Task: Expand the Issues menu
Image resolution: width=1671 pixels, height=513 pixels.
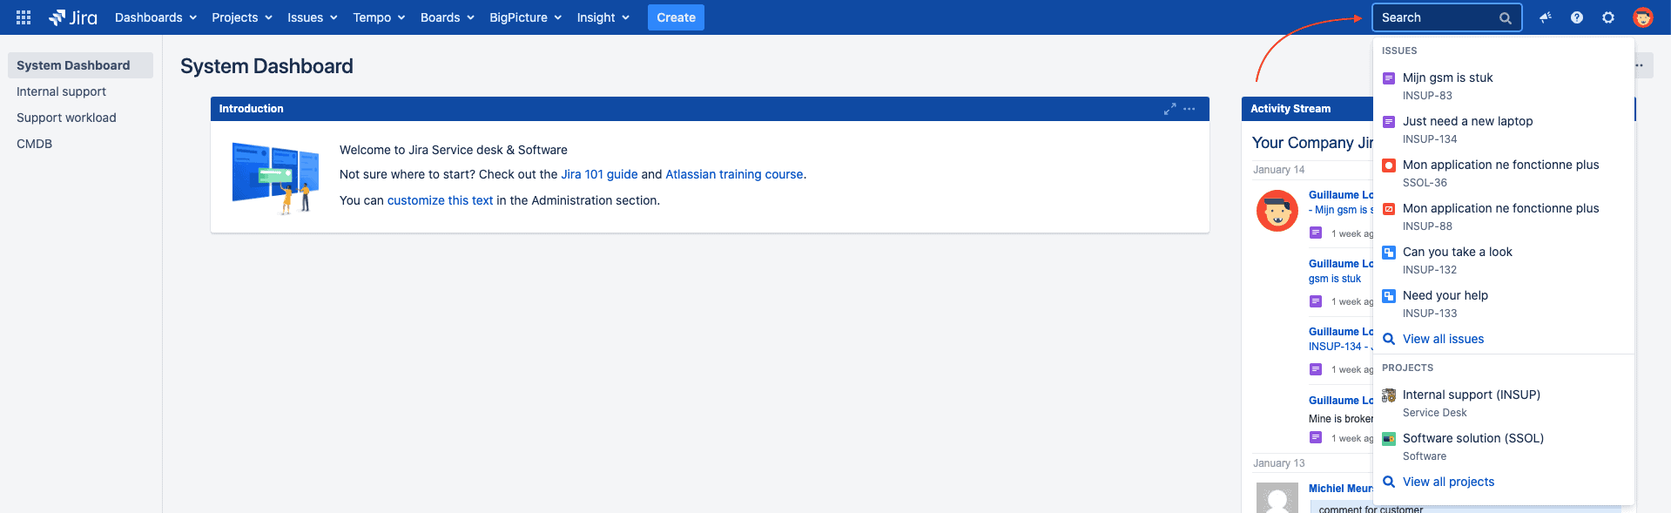Action: [x=313, y=17]
